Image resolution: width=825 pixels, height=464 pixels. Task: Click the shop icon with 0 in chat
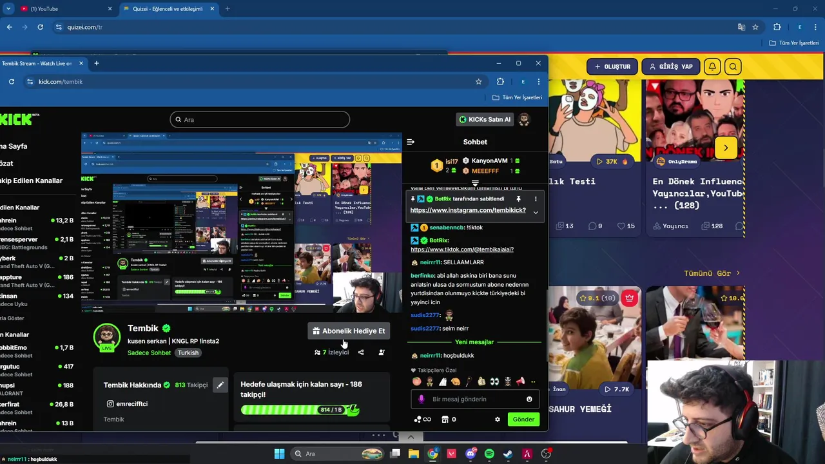[x=449, y=420]
